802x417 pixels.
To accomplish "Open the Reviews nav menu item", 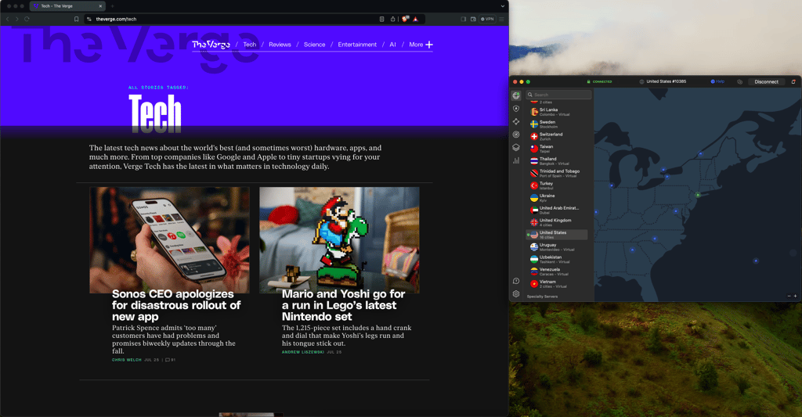I will [280, 45].
